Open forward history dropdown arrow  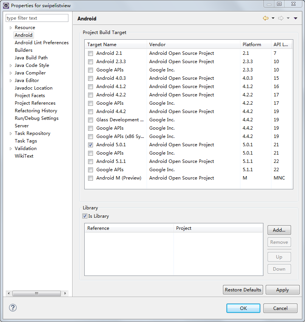(x=288, y=19)
